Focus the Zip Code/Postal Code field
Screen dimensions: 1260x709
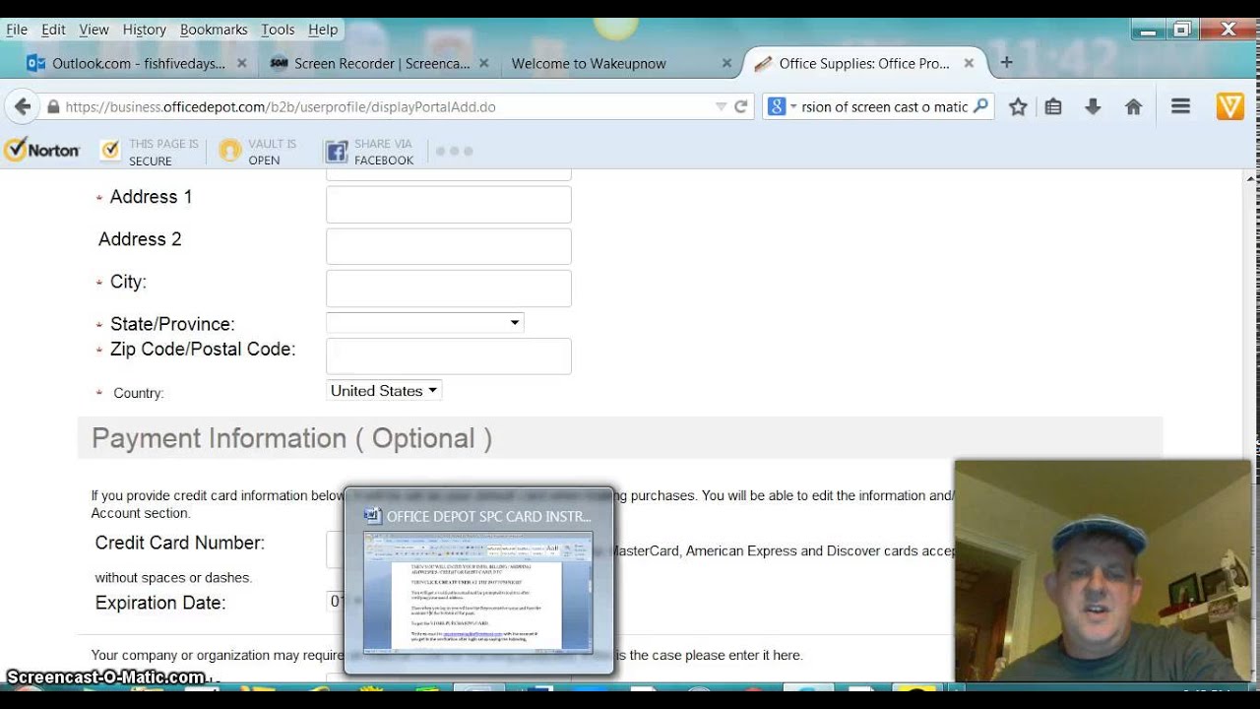click(x=449, y=356)
